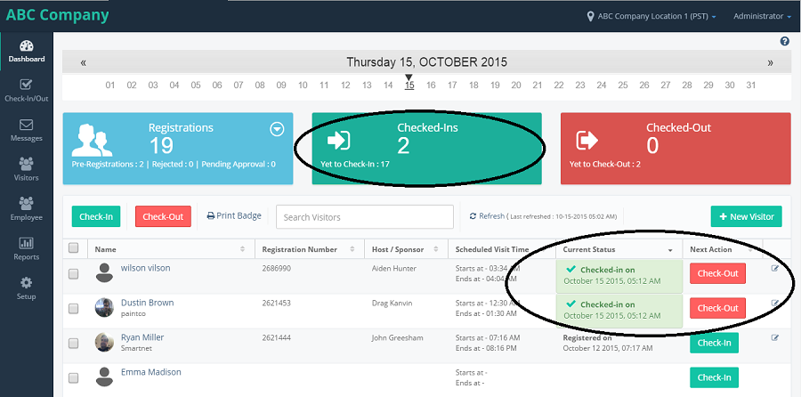Click the Search Visitors input field

coord(365,217)
